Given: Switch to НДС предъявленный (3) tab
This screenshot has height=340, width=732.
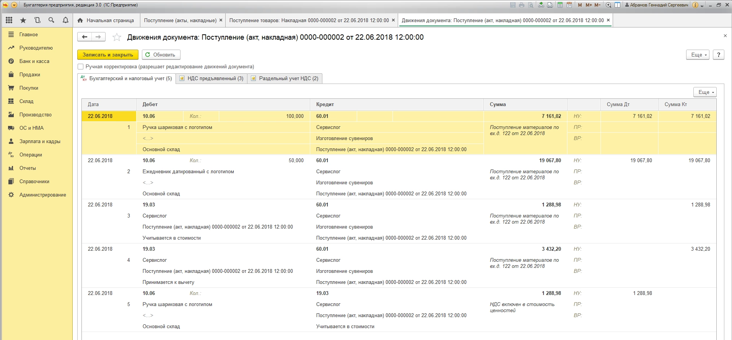Looking at the screenshot, I should (211, 78).
